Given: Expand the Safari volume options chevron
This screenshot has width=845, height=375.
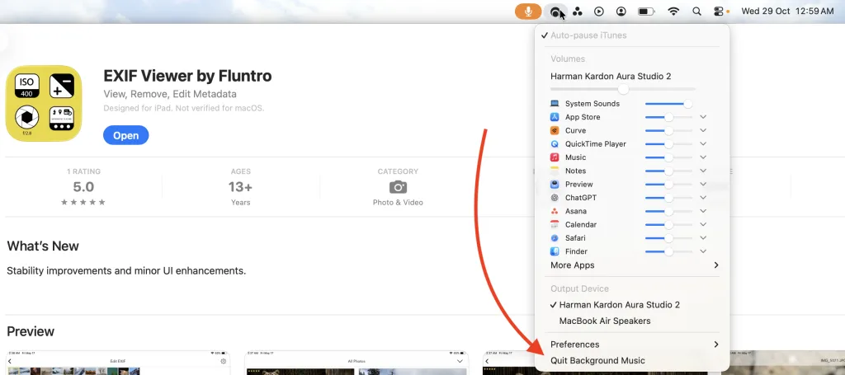Looking at the screenshot, I should pyautogui.click(x=703, y=238).
